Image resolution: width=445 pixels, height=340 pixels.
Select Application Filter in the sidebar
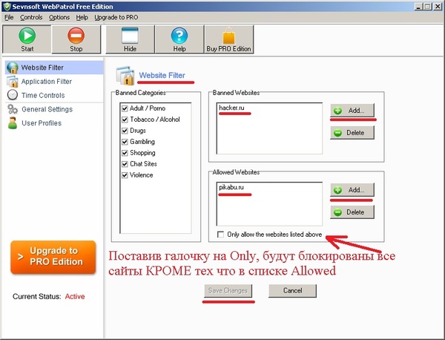(x=46, y=82)
